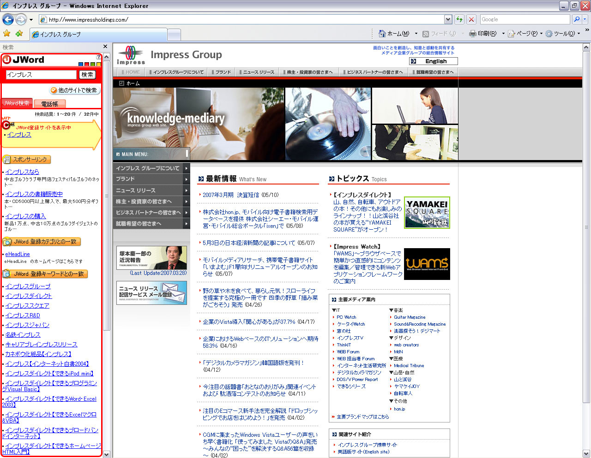This screenshot has height=458, width=591.
Task: Click the Feeds (フィード) RSS icon
Action: (x=425, y=34)
